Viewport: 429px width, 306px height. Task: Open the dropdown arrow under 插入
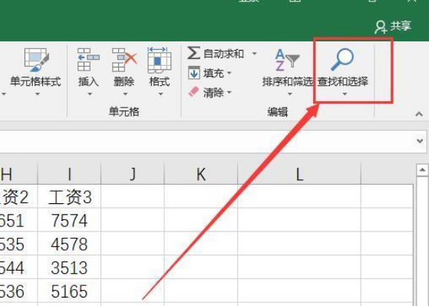click(x=90, y=94)
